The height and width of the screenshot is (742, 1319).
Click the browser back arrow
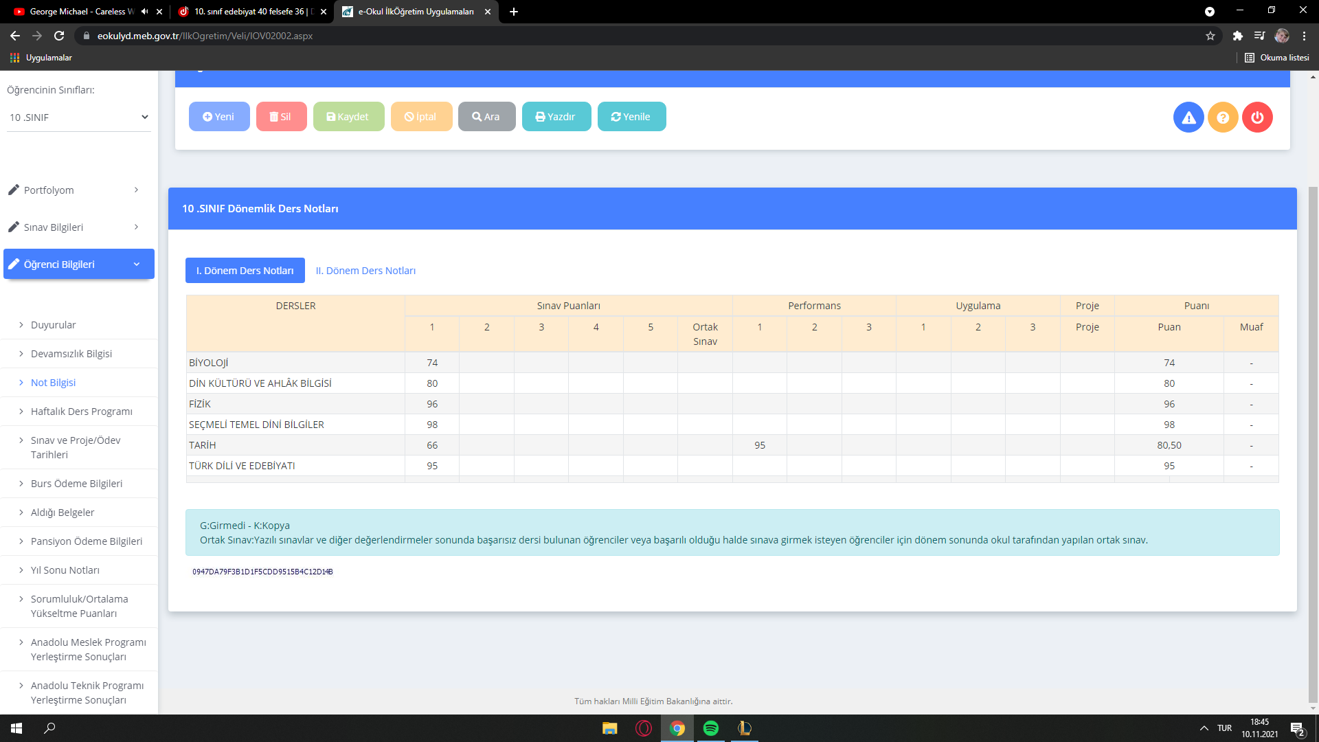15,36
